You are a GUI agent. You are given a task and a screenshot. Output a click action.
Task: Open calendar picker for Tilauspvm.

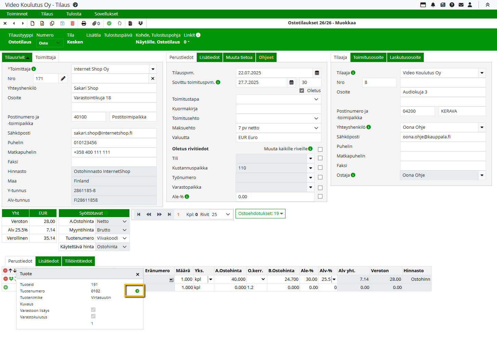pyautogui.click(x=317, y=73)
